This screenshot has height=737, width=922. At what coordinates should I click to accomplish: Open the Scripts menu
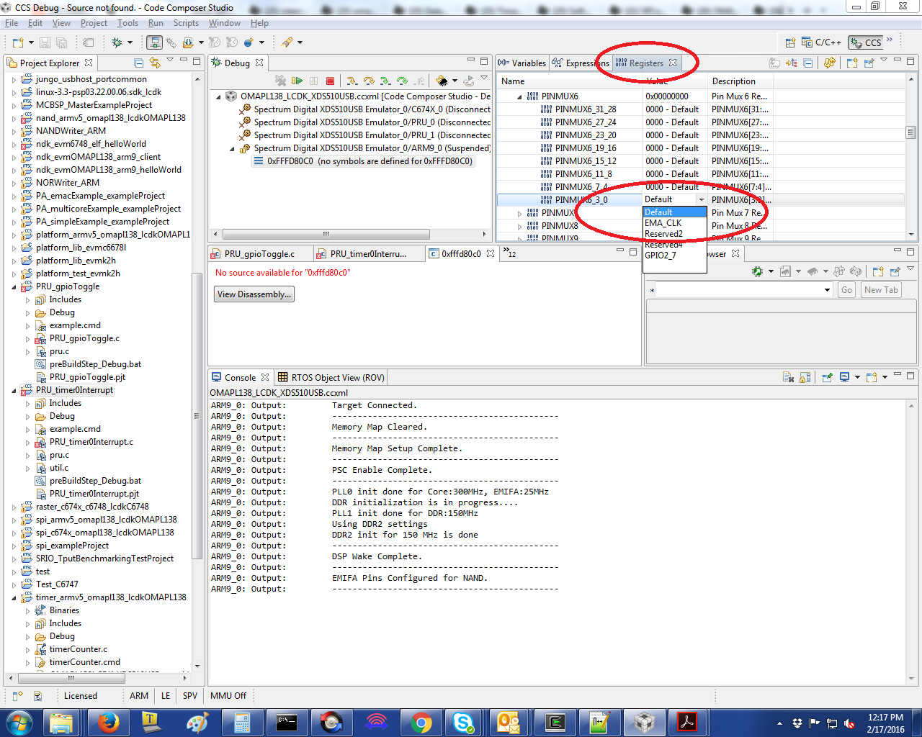(186, 23)
